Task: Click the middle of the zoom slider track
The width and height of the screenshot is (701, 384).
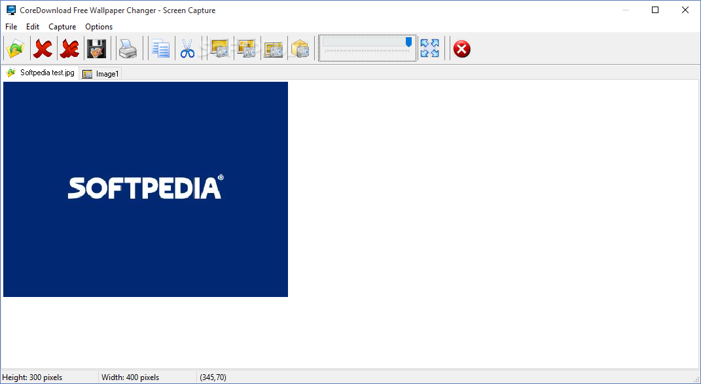Action: (367, 42)
